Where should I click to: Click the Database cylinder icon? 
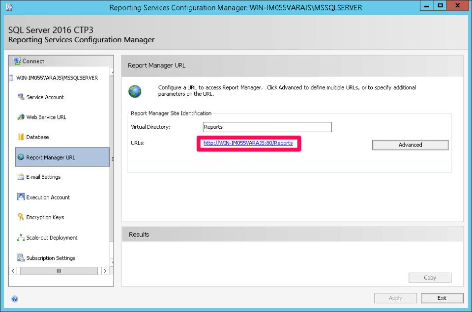pos(21,137)
